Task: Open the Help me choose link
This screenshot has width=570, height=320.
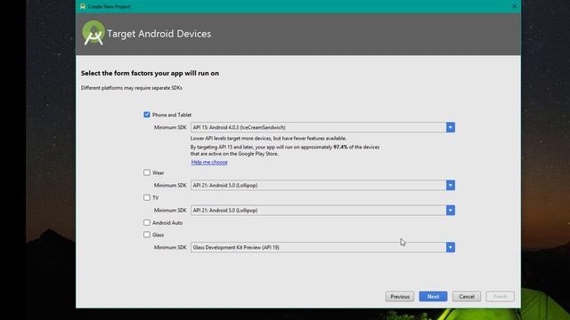Action: [209, 162]
